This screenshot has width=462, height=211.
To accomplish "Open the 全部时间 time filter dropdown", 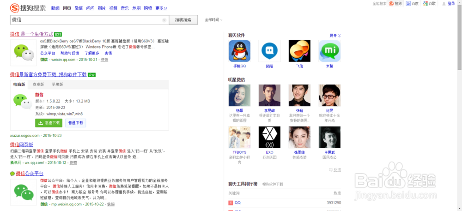I will (x=213, y=20).
